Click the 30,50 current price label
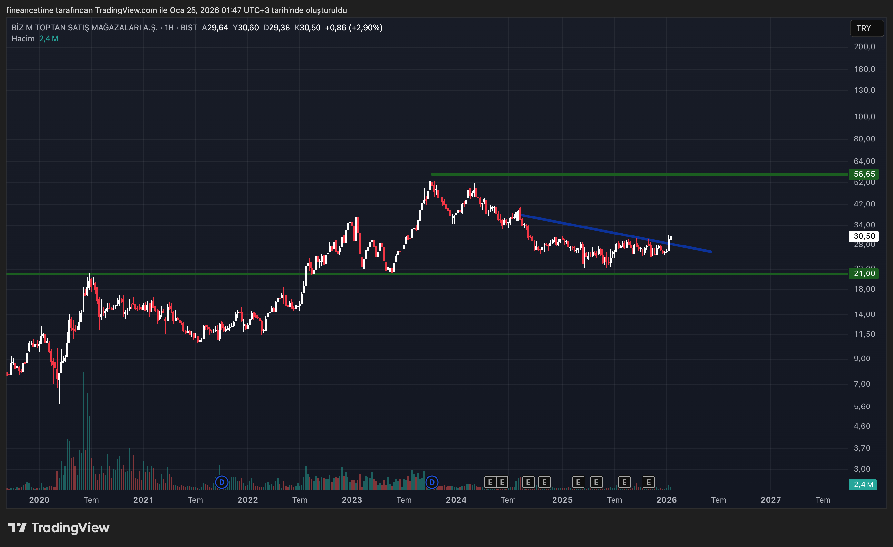This screenshot has height=547, width=893. (864, 236)
